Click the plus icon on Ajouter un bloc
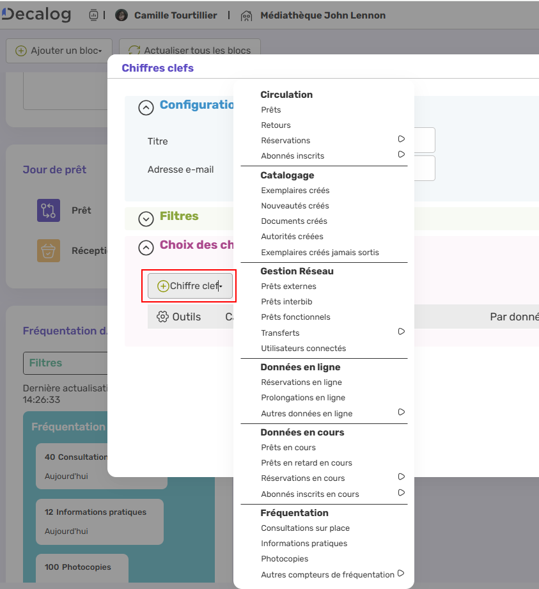Image resolution: width=539 pixels, height=589 pixels. pyautogui.click(x=21, y=51)
